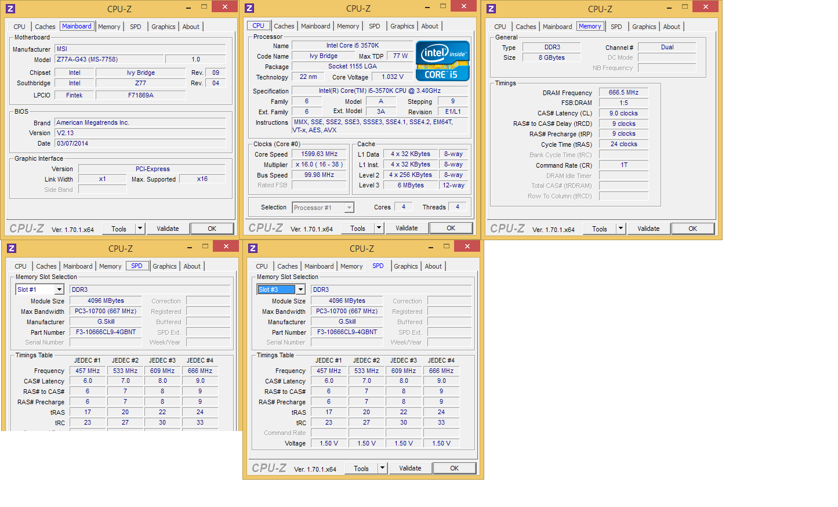Viewport: 838px width, 507px height.
Task: Switch to the CPU tab in the Mainboard window
Action: 19,27
